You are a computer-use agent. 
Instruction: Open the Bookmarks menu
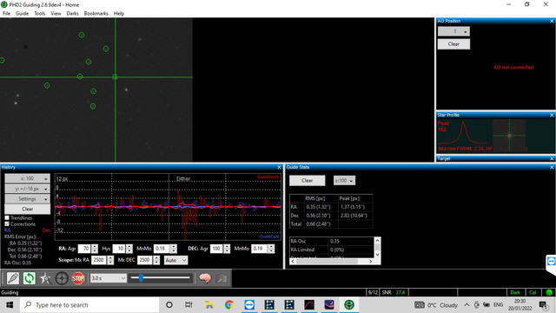click(x=96, y=14)
